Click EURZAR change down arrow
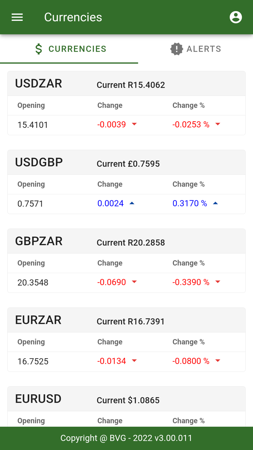Image resolution: width=253 pixels, height=450 pixels. (x=134, y=361)
